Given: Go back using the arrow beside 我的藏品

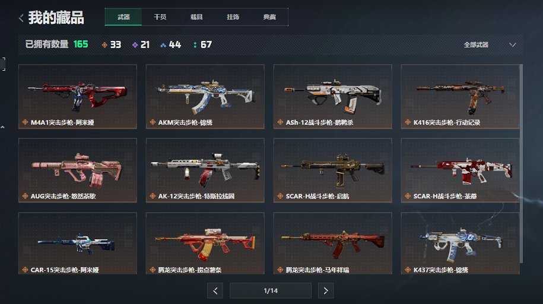Looking at the screenshot, I should (x=21, y=18).
